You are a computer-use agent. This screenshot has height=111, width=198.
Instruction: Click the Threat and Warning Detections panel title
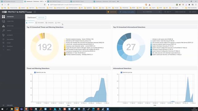pos(38,68)
